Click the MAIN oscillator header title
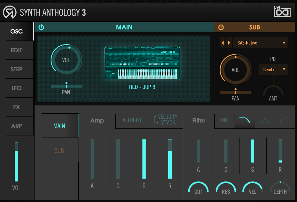 pos(124,27)
